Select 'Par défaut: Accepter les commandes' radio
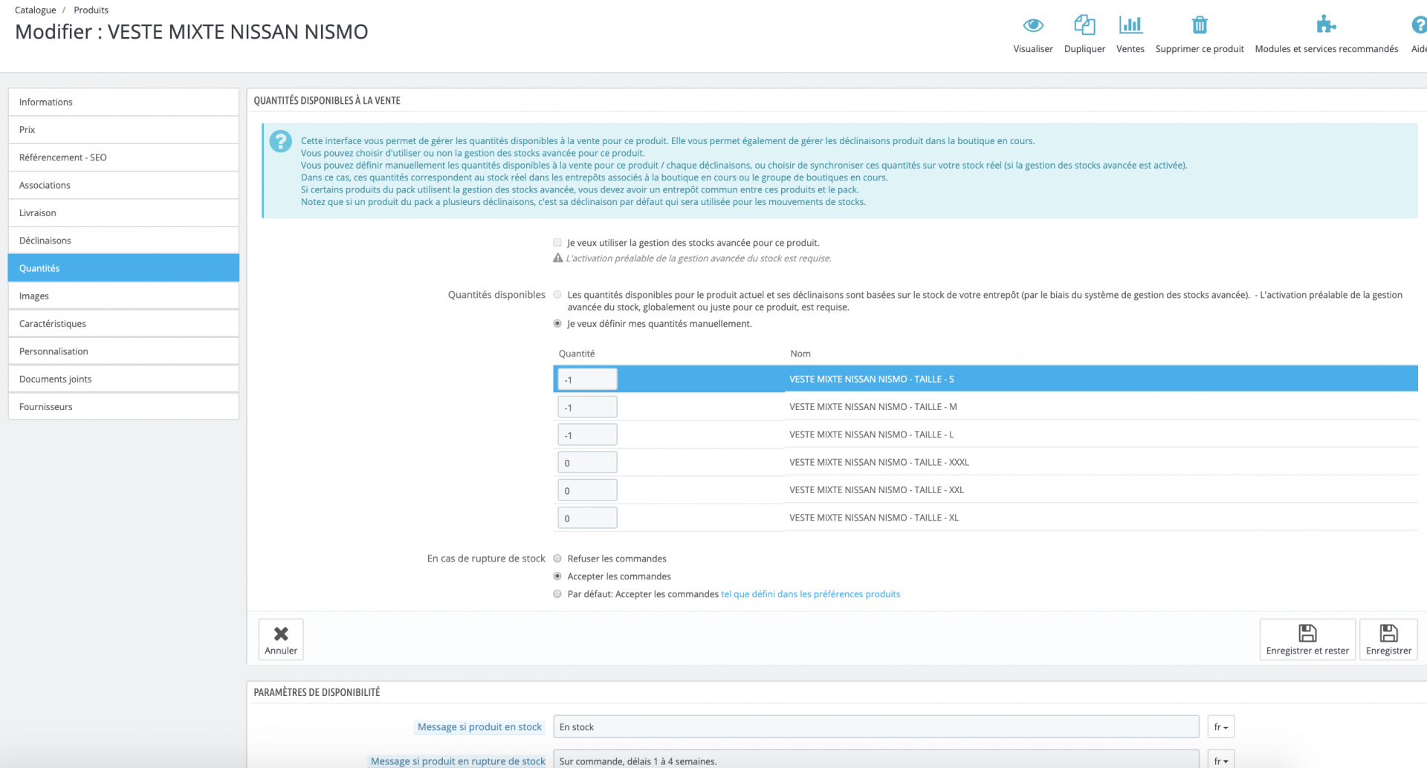 [x=557, y=594]
